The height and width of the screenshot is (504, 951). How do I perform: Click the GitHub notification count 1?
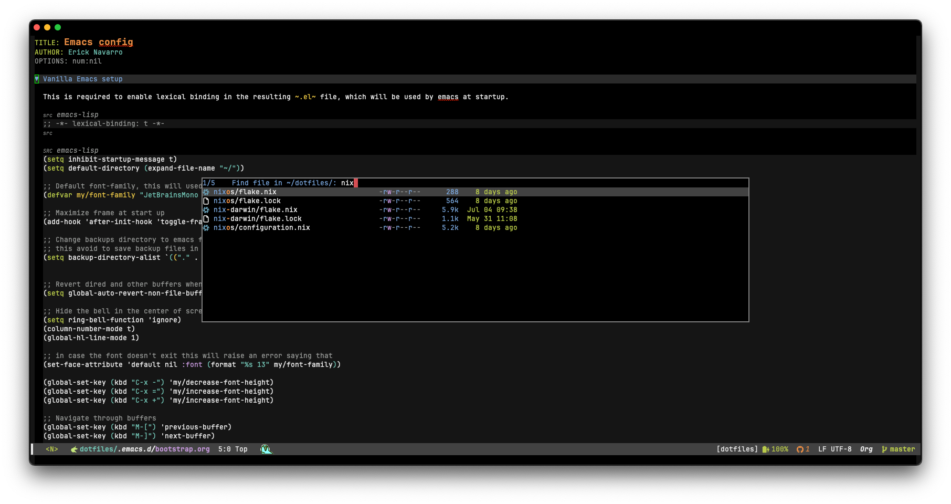coord(808,449)
